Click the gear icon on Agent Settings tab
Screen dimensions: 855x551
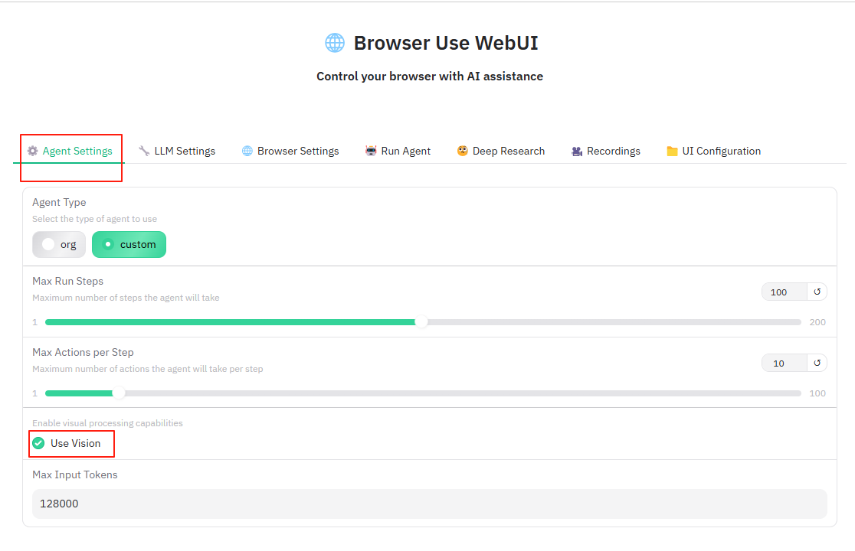pos(33,150)
